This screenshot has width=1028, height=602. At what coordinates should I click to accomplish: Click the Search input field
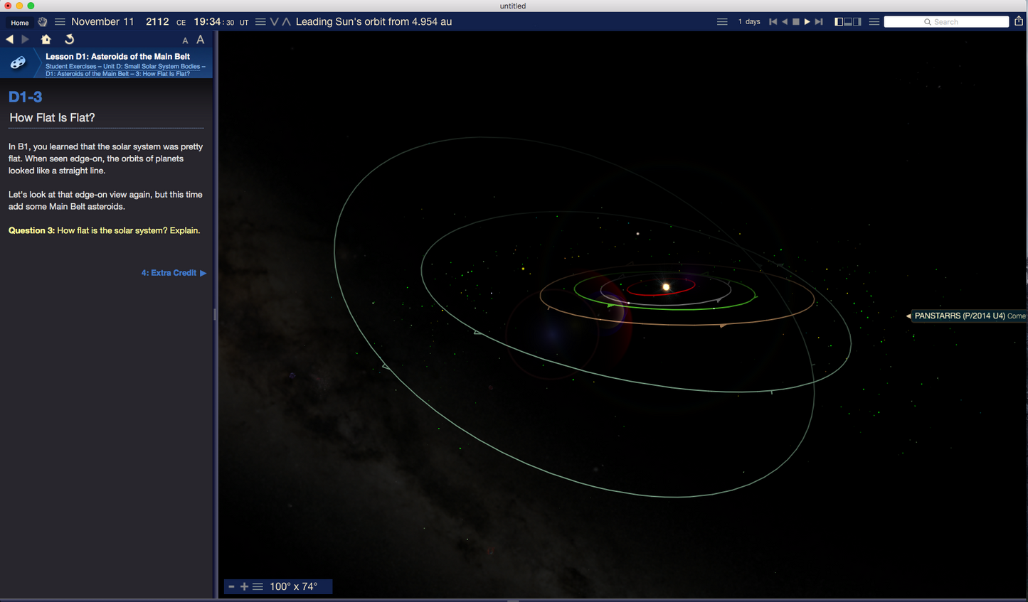953,22
